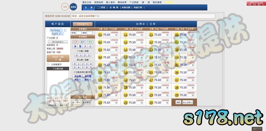Select ones digit 7 under 個位數

[83, 67]
